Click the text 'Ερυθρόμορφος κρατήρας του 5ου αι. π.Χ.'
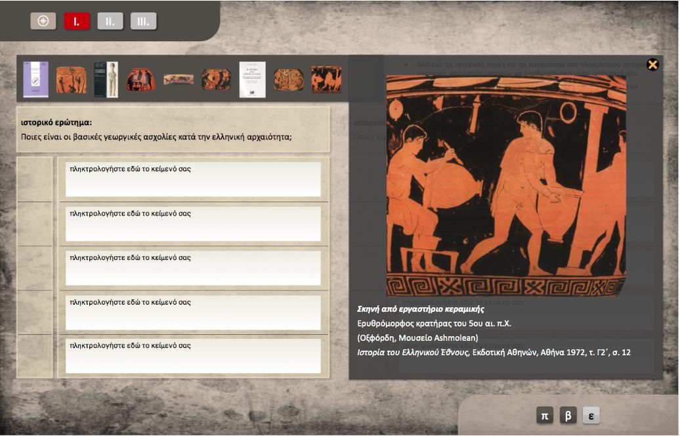This screenshot has width=680, height=436. [x=434, y=324]
